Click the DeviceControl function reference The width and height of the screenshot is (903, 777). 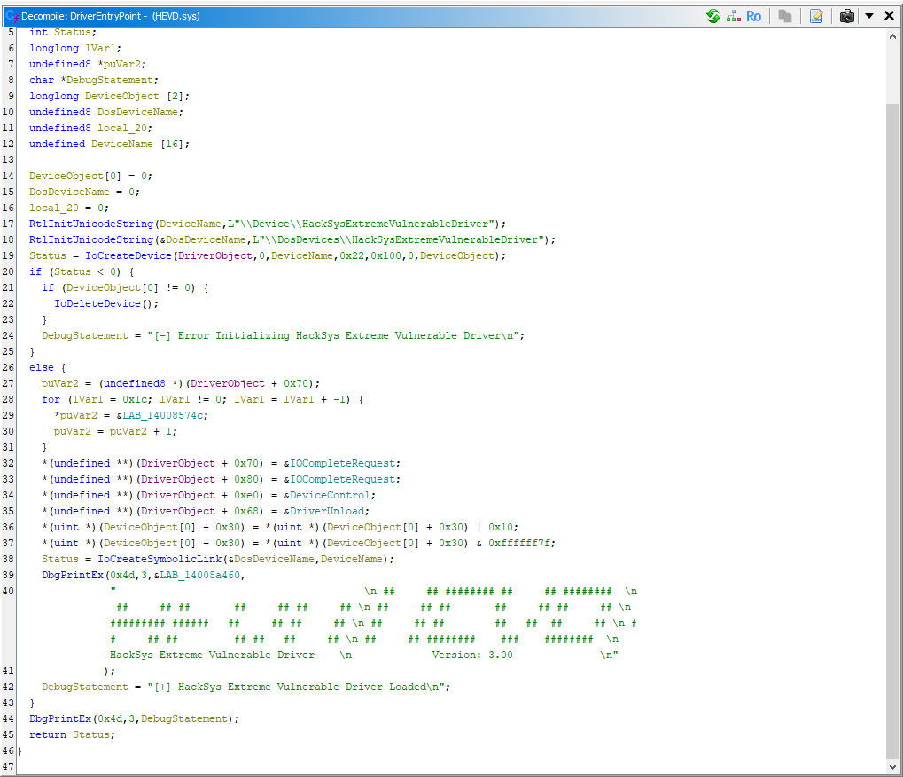(x=330, y=496)
